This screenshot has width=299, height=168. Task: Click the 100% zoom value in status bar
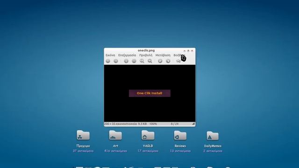pos(153,124)
